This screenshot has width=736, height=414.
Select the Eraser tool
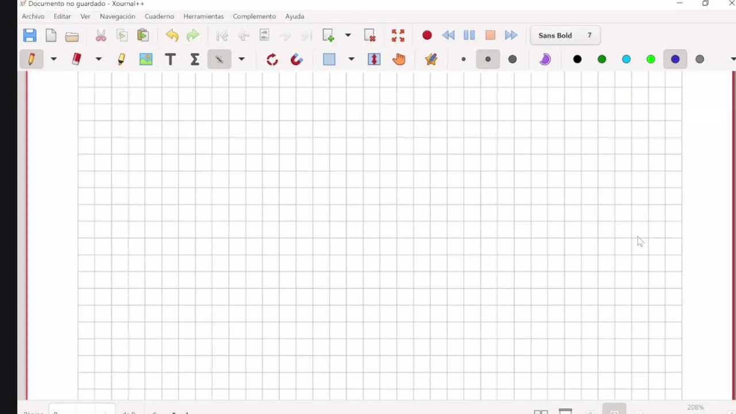[76, 59]
